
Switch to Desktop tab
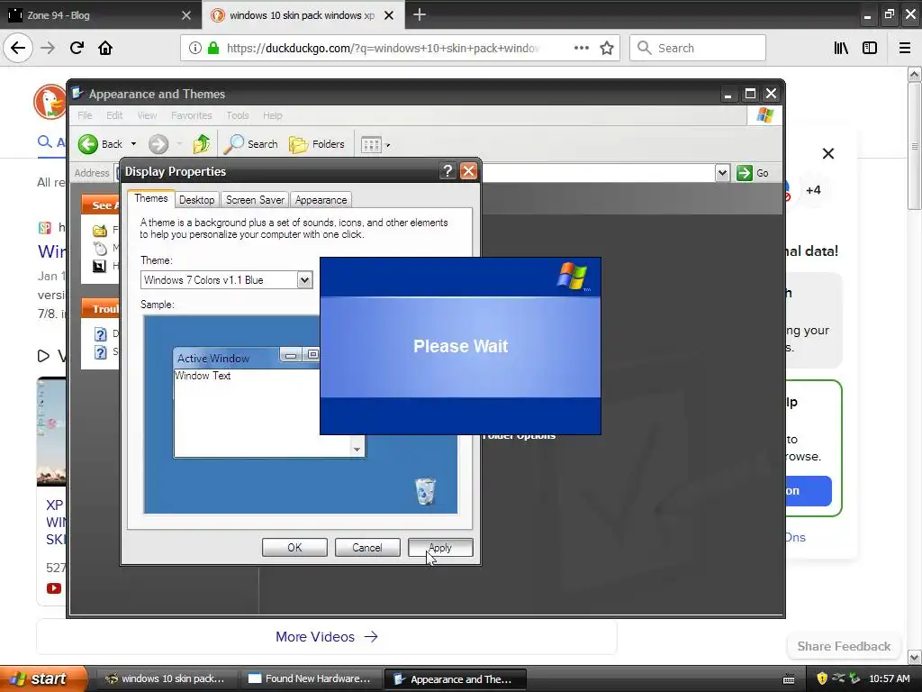(x=196, y=200)
